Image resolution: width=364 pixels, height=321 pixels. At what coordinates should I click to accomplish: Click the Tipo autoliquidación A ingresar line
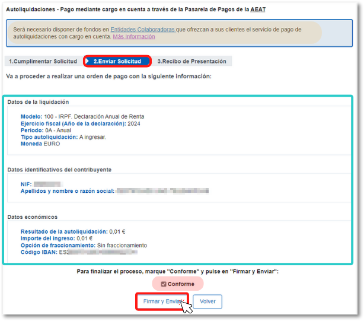[x=63, y=137]
